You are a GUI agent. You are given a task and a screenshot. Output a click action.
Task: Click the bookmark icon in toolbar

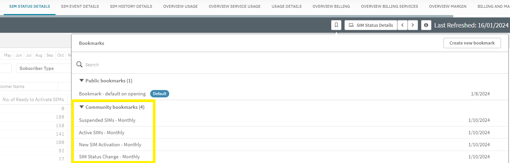[x=336, y=25]
